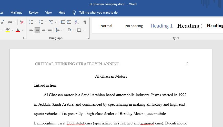Open the Mailings tab
The image size is (223, 127).
(x=16, y=13)
